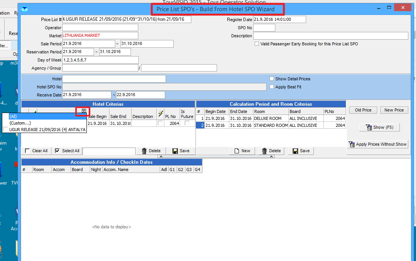Choose (Custom...) filter option

[20, 123]
